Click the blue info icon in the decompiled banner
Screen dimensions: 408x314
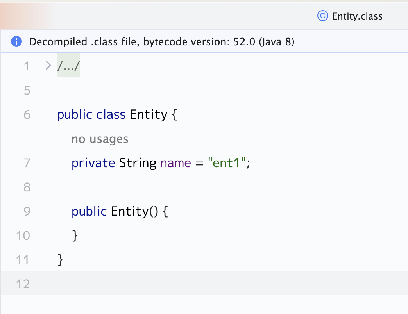(x=16, y=41)
